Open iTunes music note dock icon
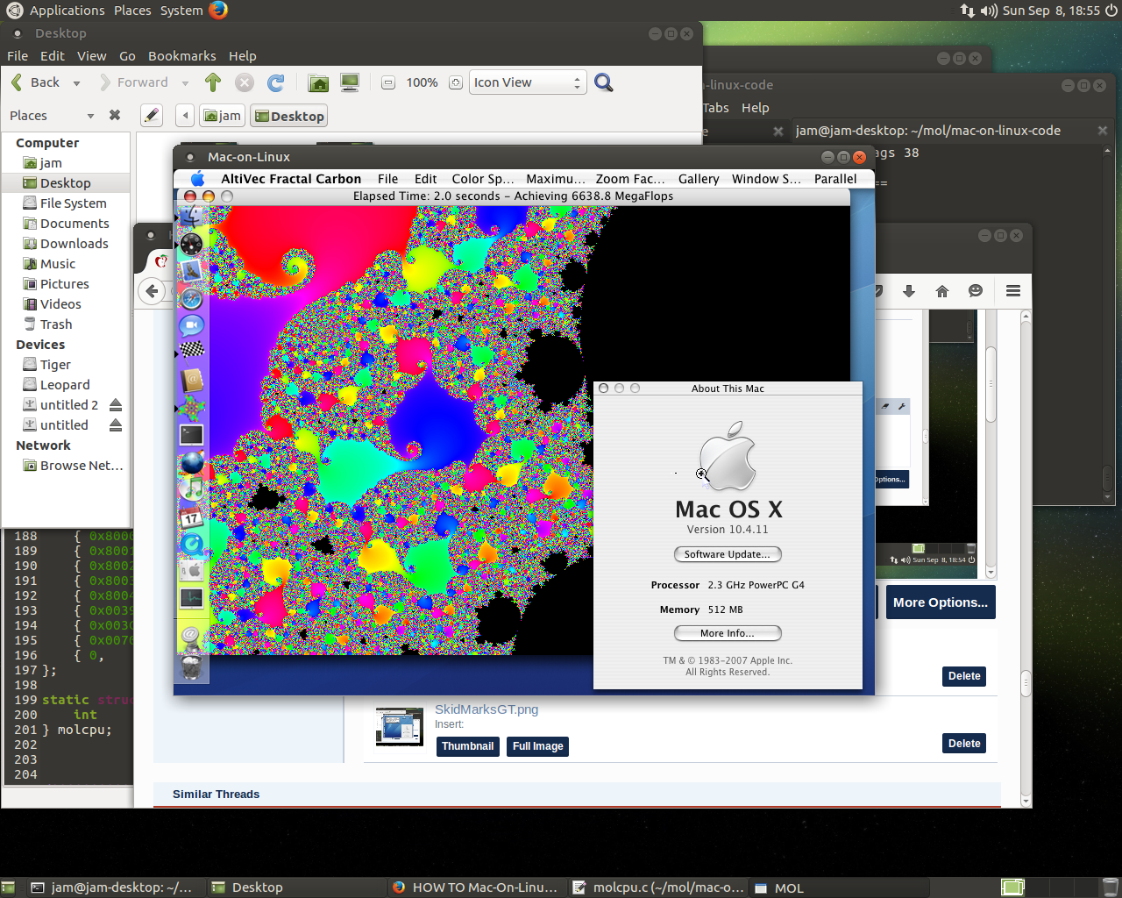 (x=191, y=489)
